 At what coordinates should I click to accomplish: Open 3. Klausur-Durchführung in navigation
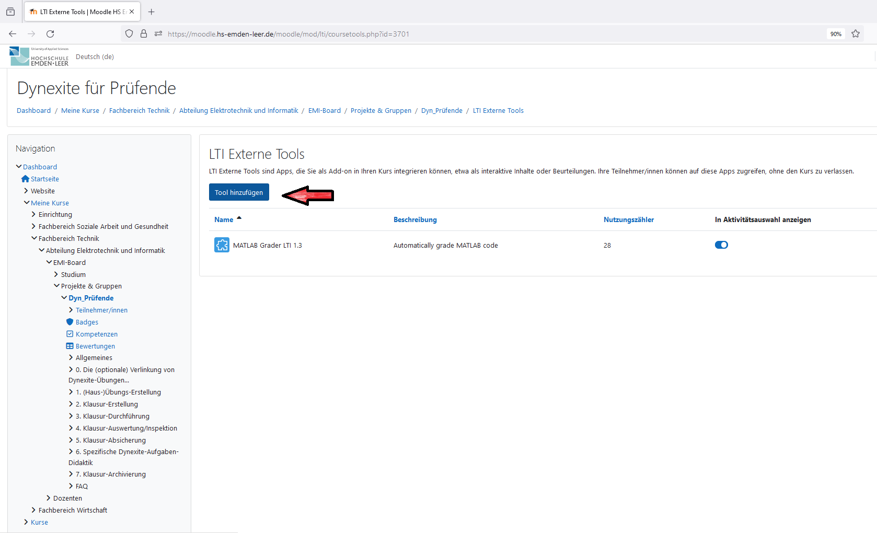112,416
